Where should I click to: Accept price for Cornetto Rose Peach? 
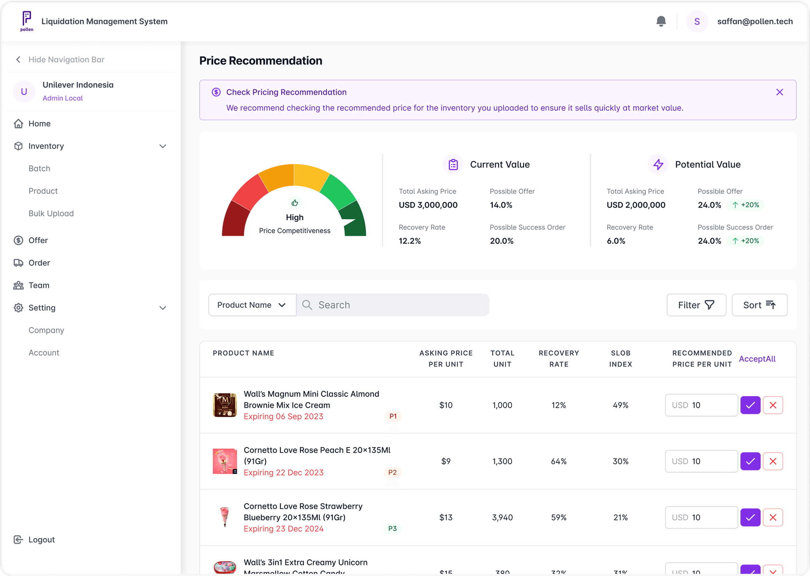click(750, 461)
